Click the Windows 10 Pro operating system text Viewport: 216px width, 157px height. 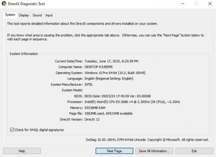pos(115,73)
